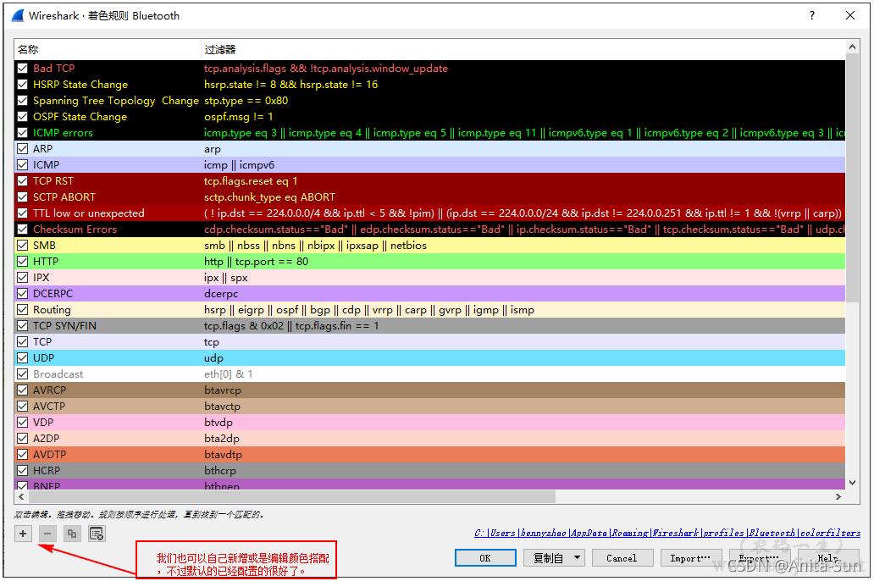Toggle the HSRP State Change checkbox
Screen dimensions: 874x581
[x=23, y=84]
